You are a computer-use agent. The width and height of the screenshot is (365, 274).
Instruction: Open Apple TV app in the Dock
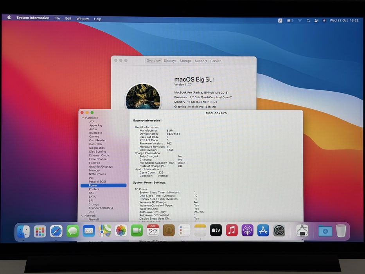[x=216, y=230]
